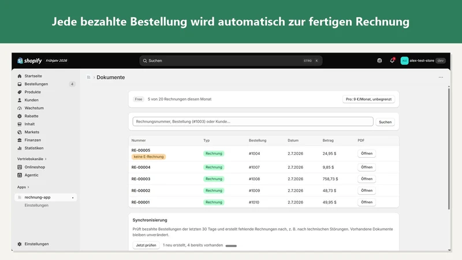Open the Sidekick assistant icon in top bar
Screen dimensions: 462x260
pyautogui.click(x=379, y=61)
